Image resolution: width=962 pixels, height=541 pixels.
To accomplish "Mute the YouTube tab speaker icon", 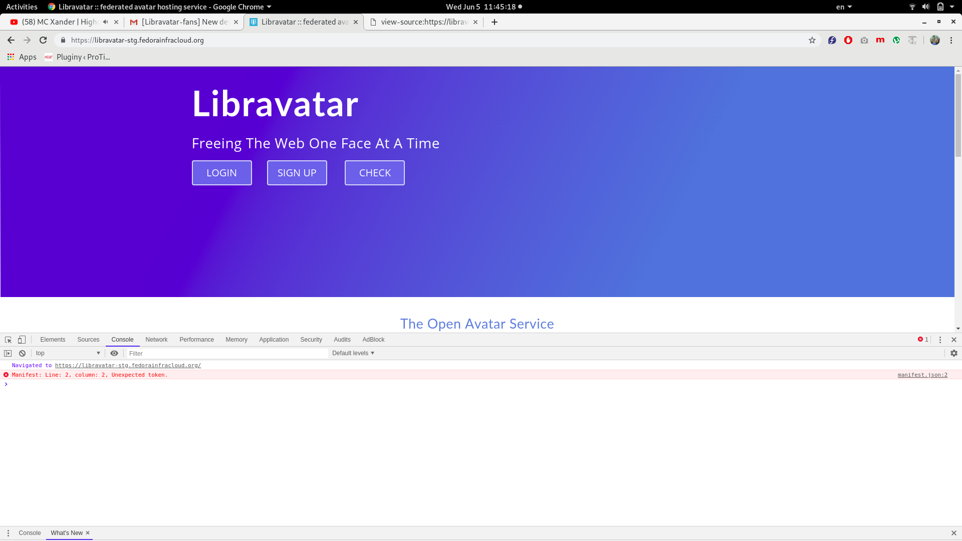I will [105, 22].
